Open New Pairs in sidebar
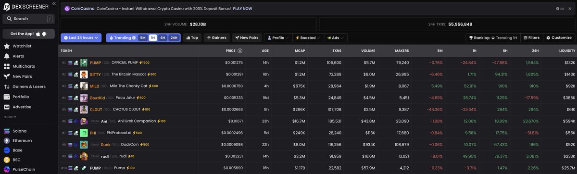The image size is (577, 174). point(18,76)
